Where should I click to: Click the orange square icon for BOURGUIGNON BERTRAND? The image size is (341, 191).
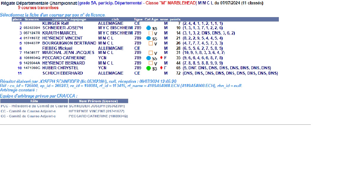tap(150, 43)
